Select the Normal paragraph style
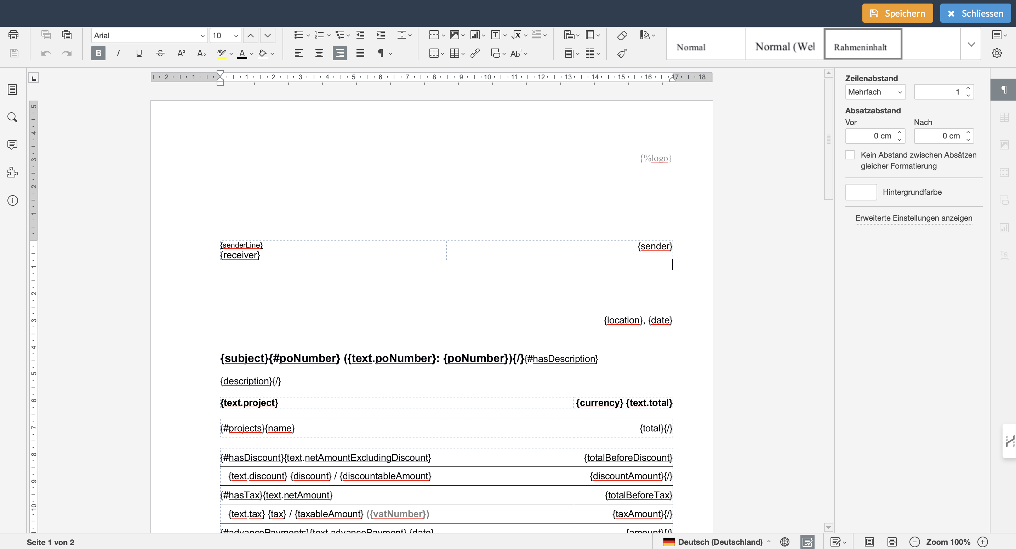The width and height of the screenshot is (1016, 549). tap(706, 44)
